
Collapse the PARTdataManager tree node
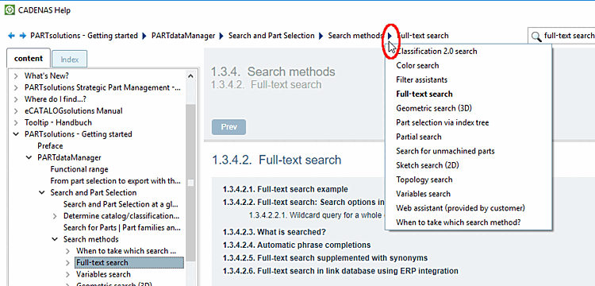pyautogui.click(x=29, y=157)
